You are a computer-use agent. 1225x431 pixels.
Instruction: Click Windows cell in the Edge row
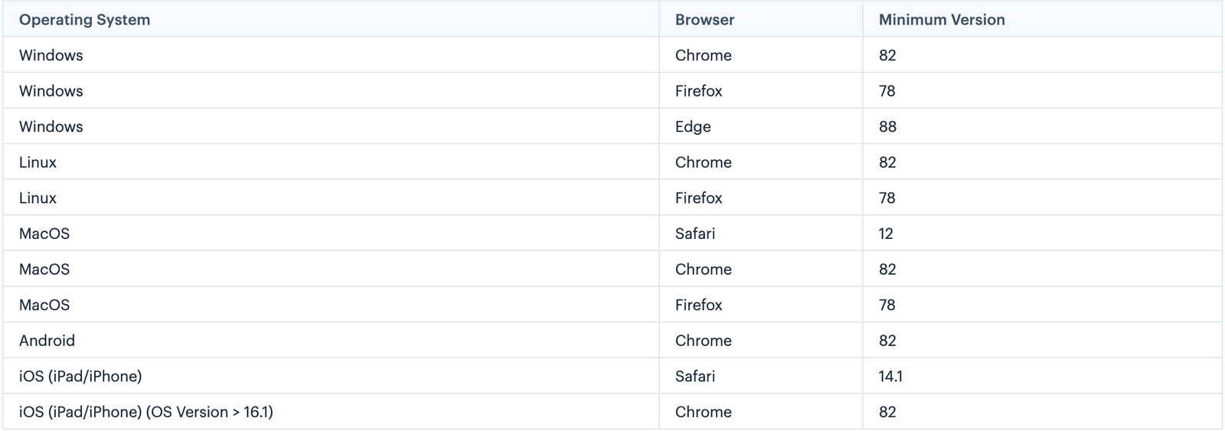pyautogui.click(x=51, y=127)
